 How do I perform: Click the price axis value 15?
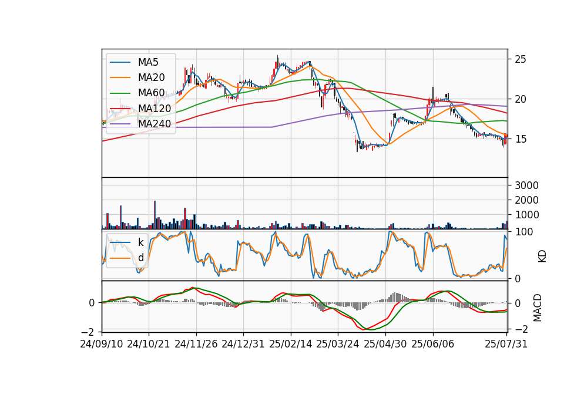click(x=521, y=139)
